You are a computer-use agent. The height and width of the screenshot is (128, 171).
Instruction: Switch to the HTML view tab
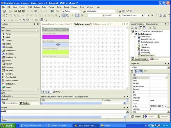click(x=56, y=92)
